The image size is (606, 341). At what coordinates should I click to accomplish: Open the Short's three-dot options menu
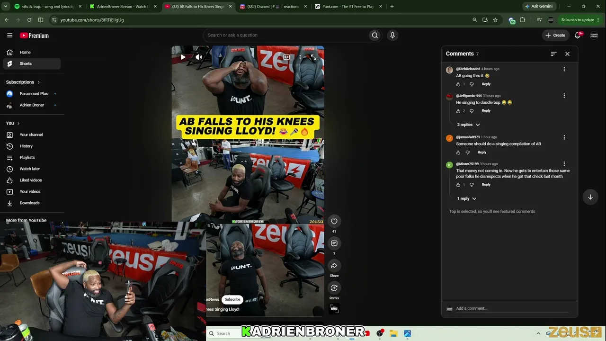point(300,57)
